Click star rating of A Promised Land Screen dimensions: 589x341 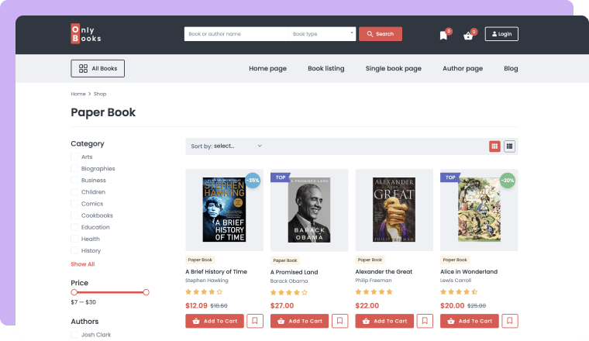click(289, 292)
